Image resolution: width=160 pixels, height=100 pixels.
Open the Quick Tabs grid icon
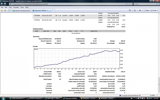pos(9,10)
